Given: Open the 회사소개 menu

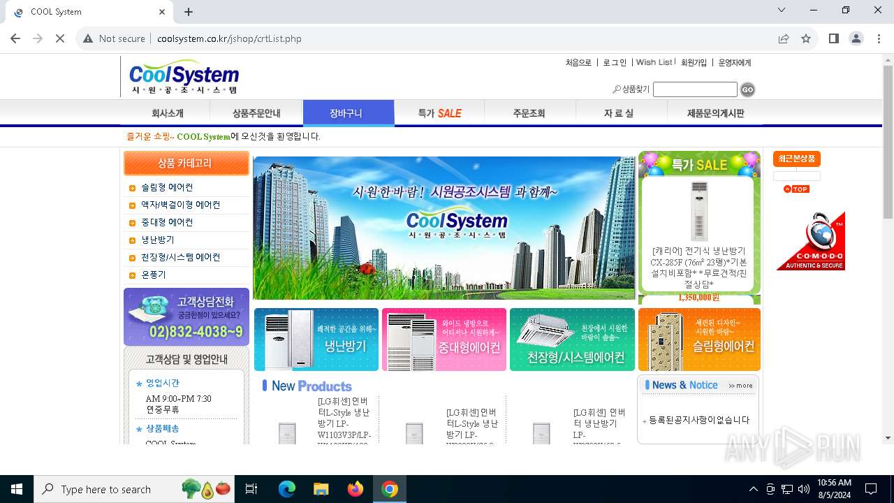Looking at the screenshot, I should click(x=168, y=113).
